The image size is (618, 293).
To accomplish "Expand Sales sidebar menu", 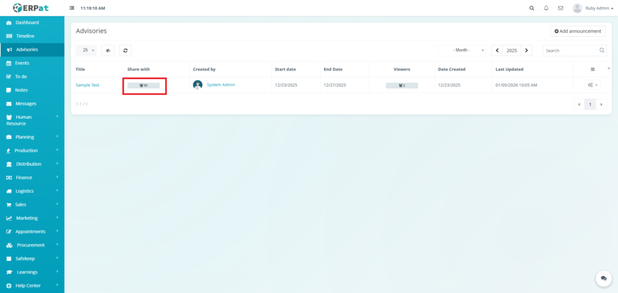I will pos(32,204).
